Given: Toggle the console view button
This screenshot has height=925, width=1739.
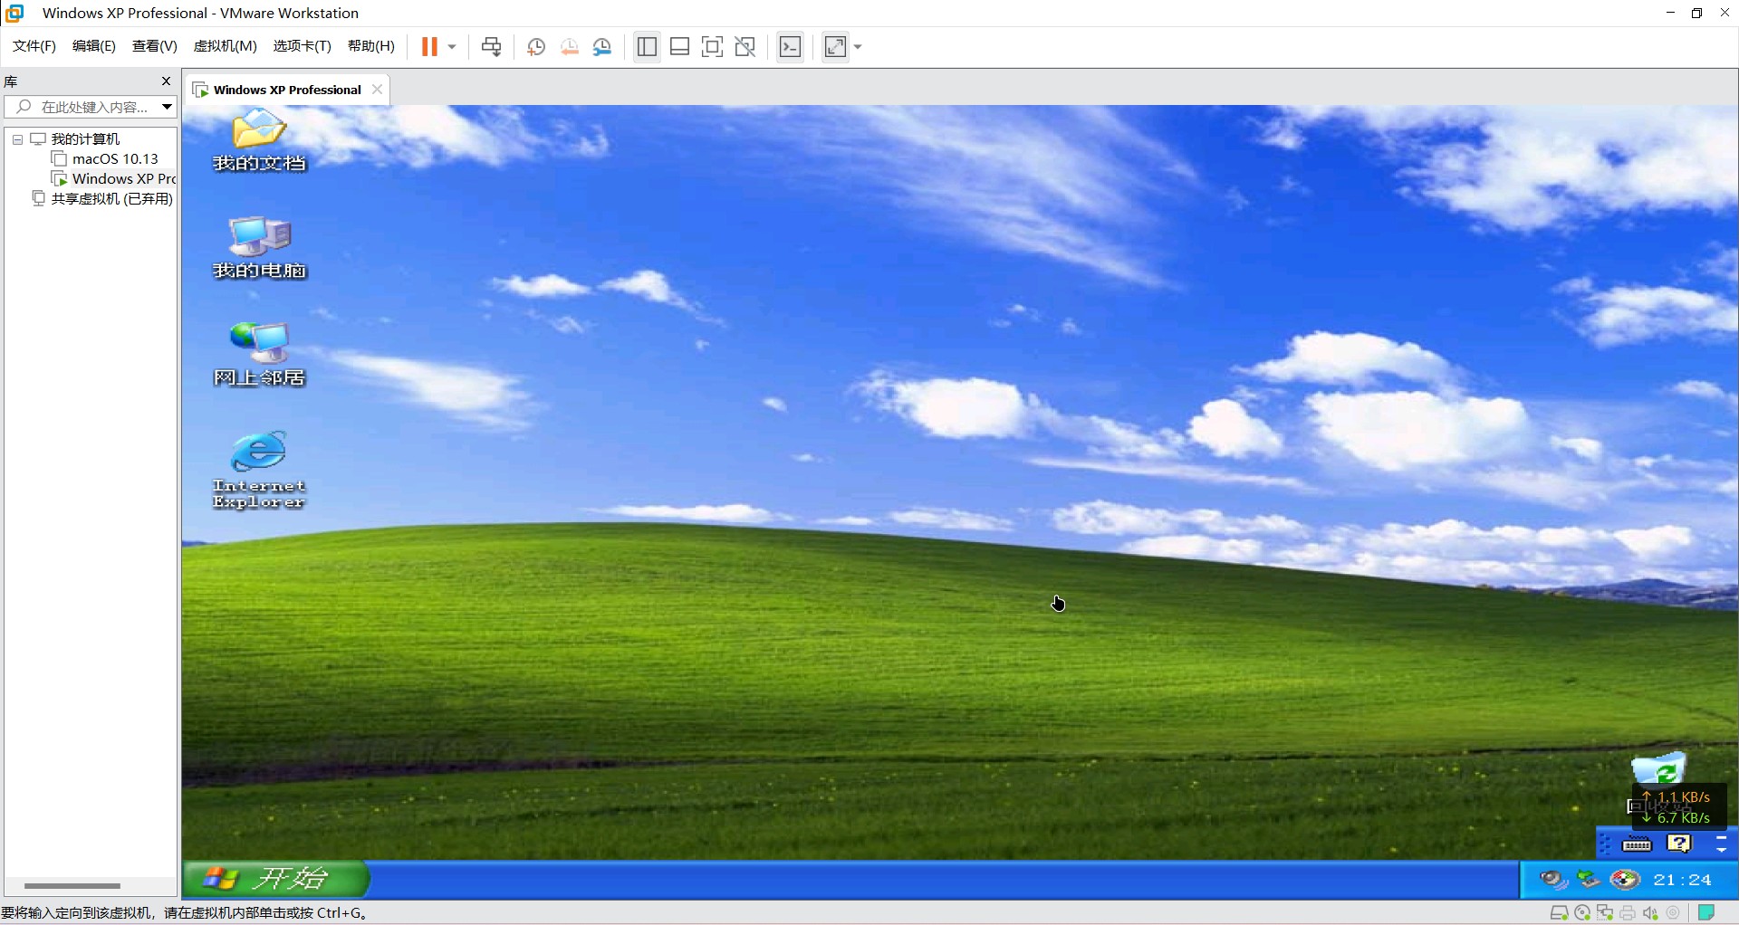Looking at the screenshot, I should tap(790, 47).
